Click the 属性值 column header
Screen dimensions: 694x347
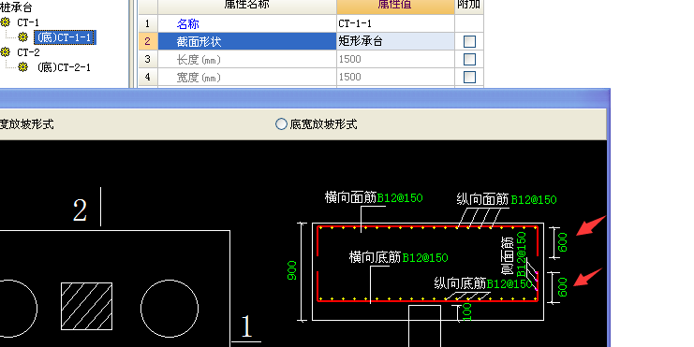395,6
